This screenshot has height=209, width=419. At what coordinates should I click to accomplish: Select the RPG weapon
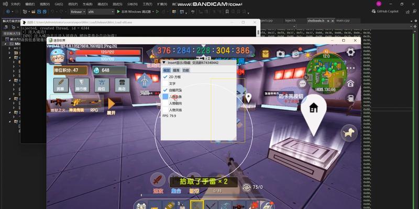click(x=95, y=104)
